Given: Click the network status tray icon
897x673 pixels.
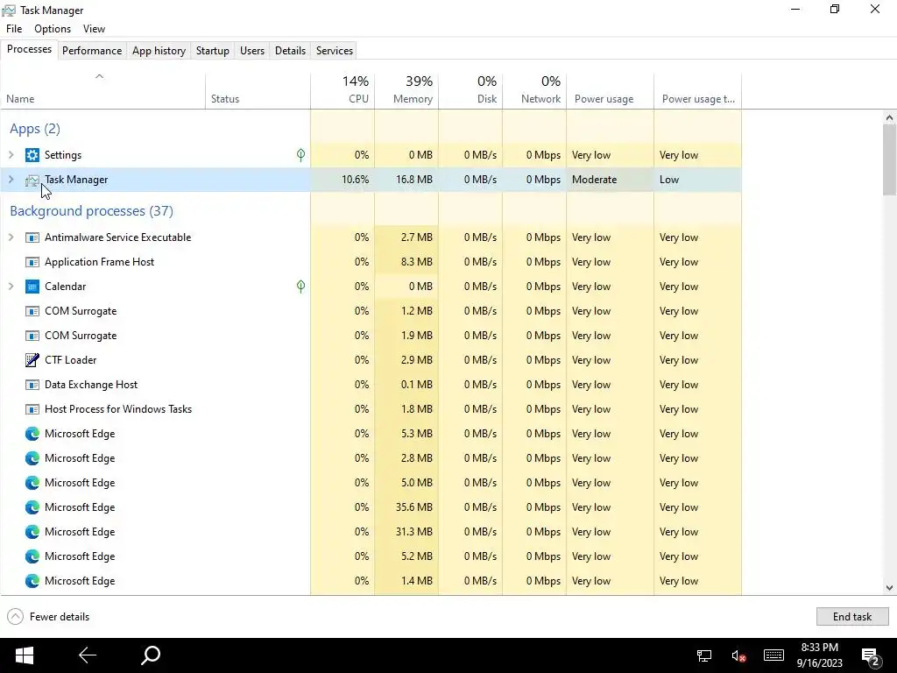Looking at the screenshot, I should pos(704,655).
